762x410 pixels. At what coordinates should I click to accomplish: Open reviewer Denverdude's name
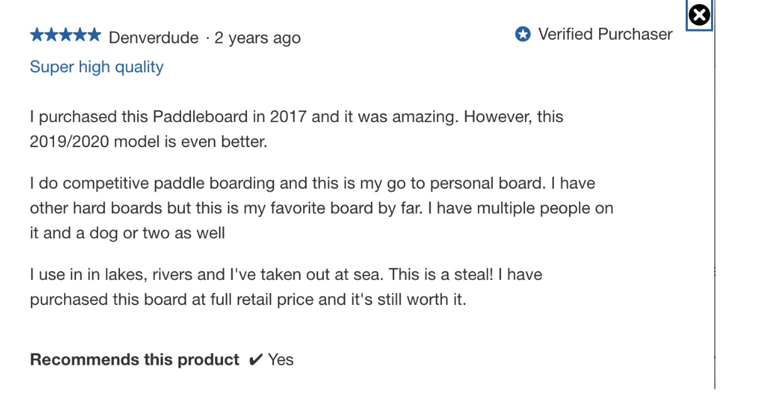[154, 38]
